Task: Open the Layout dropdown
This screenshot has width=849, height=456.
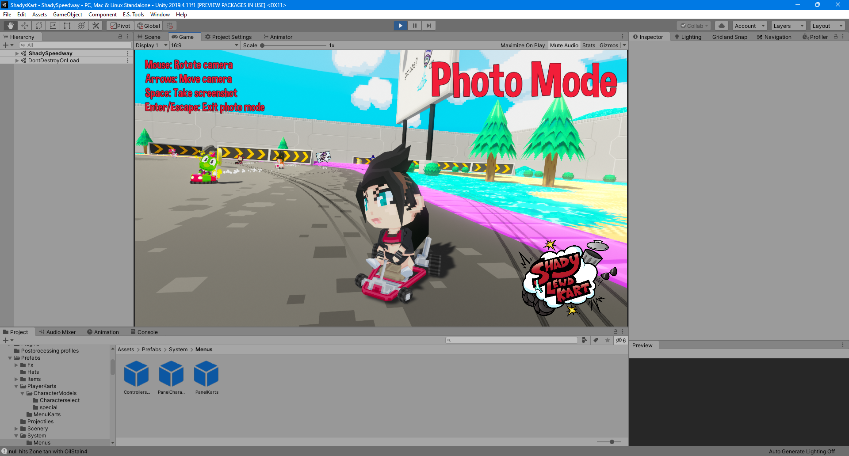Action: pos(828,26)
